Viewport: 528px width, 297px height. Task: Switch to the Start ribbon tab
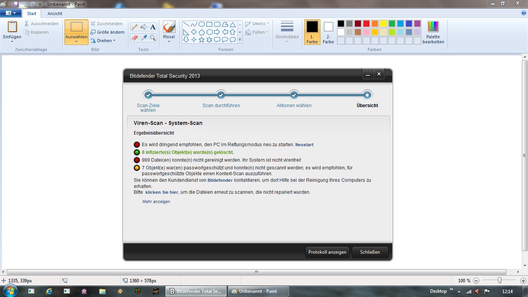(32, 14)
